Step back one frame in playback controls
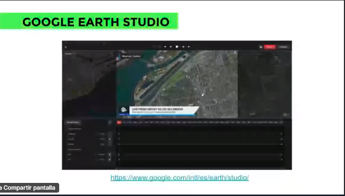This screenshot has width=345, height=196. [171, 47]
